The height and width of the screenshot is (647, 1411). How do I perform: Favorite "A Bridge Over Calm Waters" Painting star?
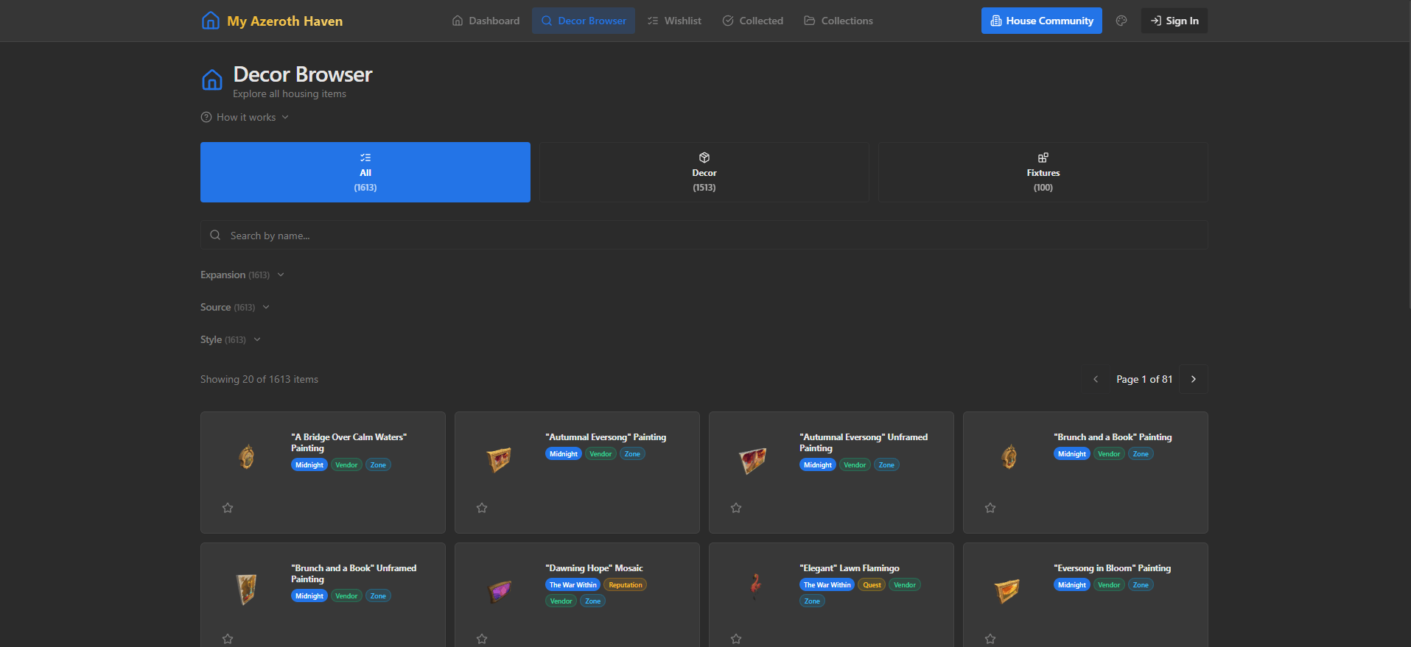[228, 508]
